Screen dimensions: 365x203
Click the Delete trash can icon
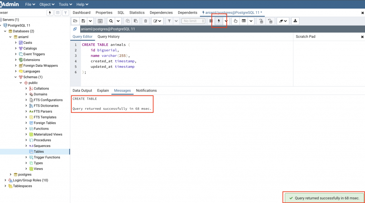[145, 21]
